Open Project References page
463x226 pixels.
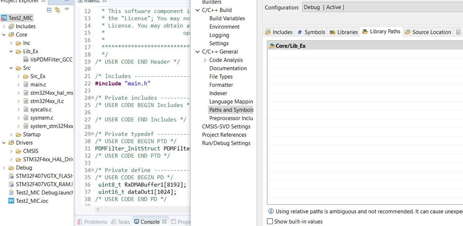pyautogui.click(x=224, y=135)
